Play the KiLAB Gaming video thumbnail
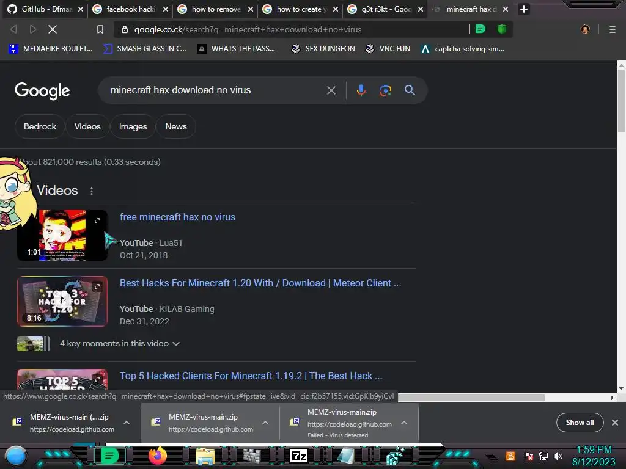Screen dimensions: 626x469 pos(62,302)
